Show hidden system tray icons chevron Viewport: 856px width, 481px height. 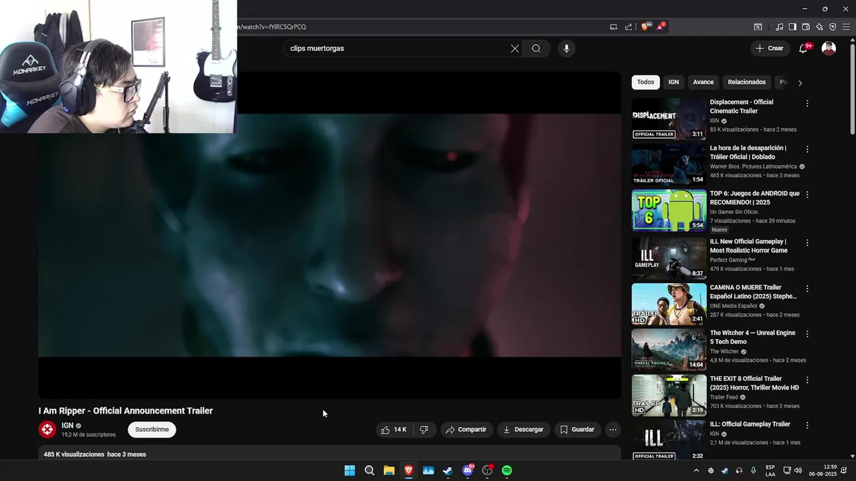pos(696,470)
